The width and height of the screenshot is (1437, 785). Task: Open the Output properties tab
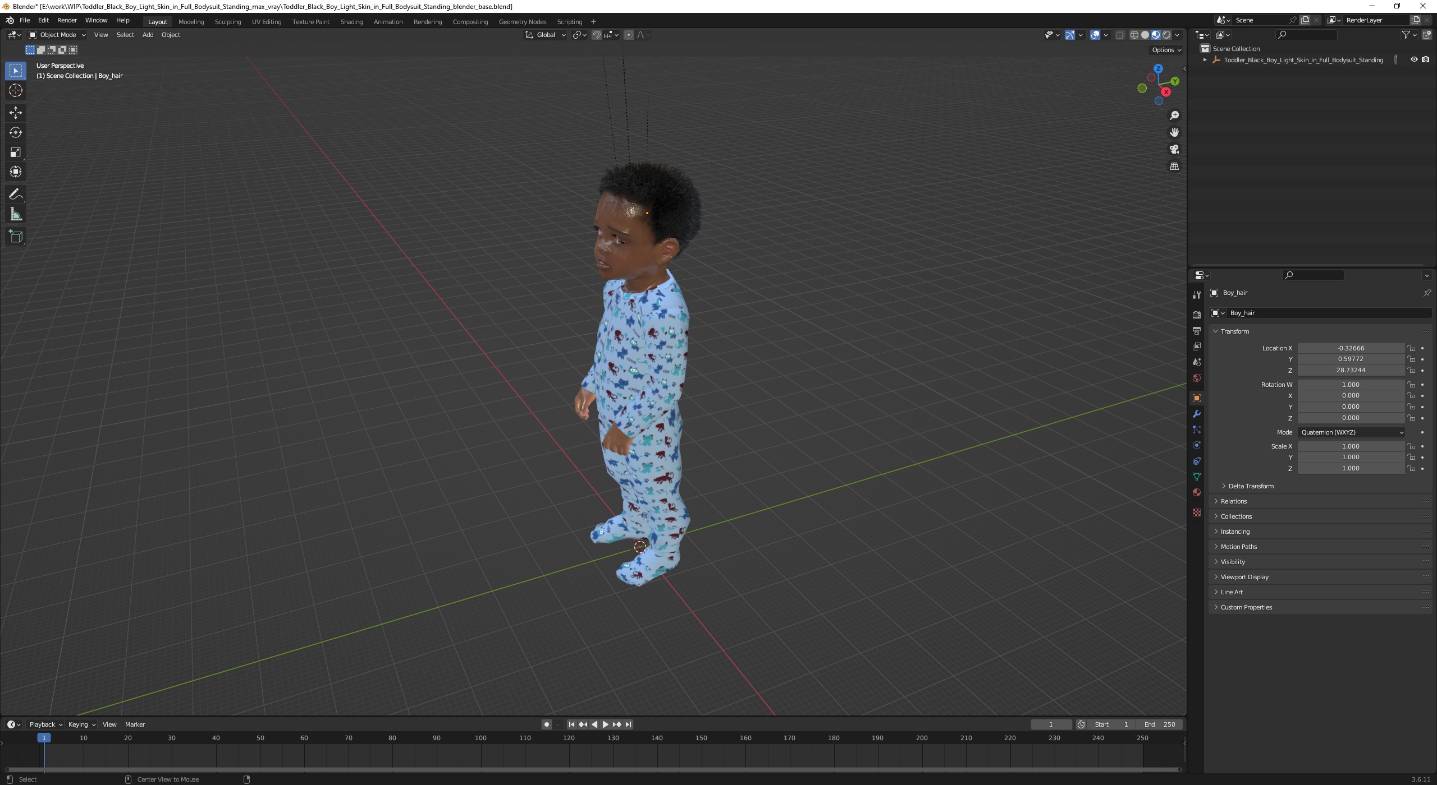1197,331
